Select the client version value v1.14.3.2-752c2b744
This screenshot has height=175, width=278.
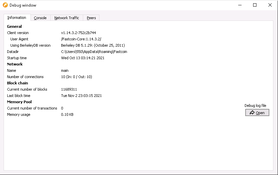tap(79, 33)
